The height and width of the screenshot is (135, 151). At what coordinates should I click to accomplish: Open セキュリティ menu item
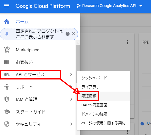click(28, 124)
